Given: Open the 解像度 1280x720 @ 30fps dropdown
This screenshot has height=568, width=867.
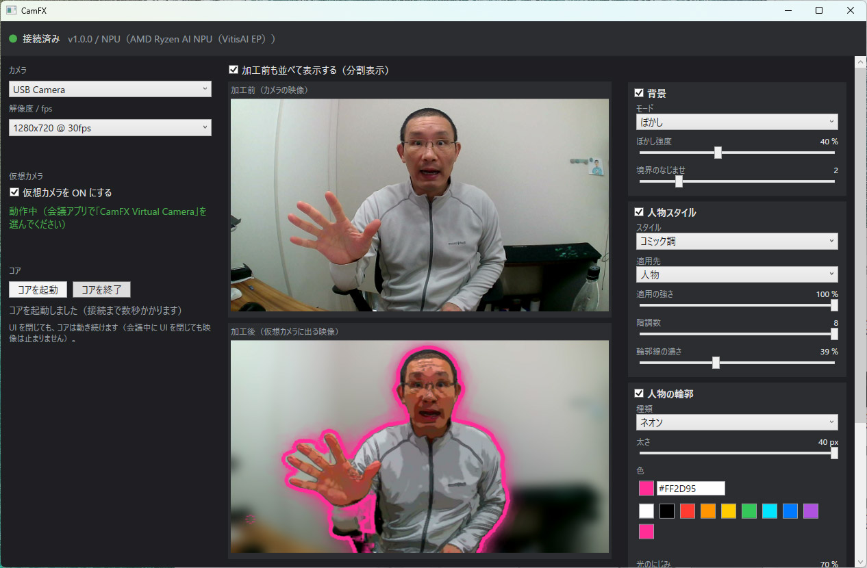Looking at the screenshot, I should [x=110, y=128].
